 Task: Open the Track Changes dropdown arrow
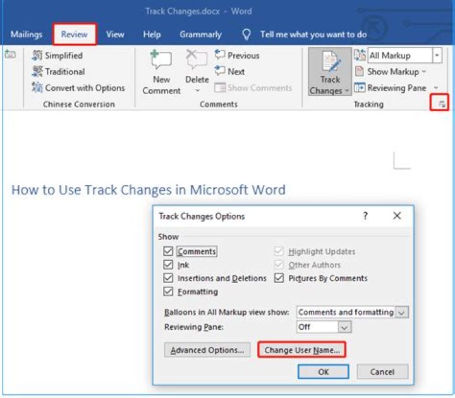coord(347,91)
